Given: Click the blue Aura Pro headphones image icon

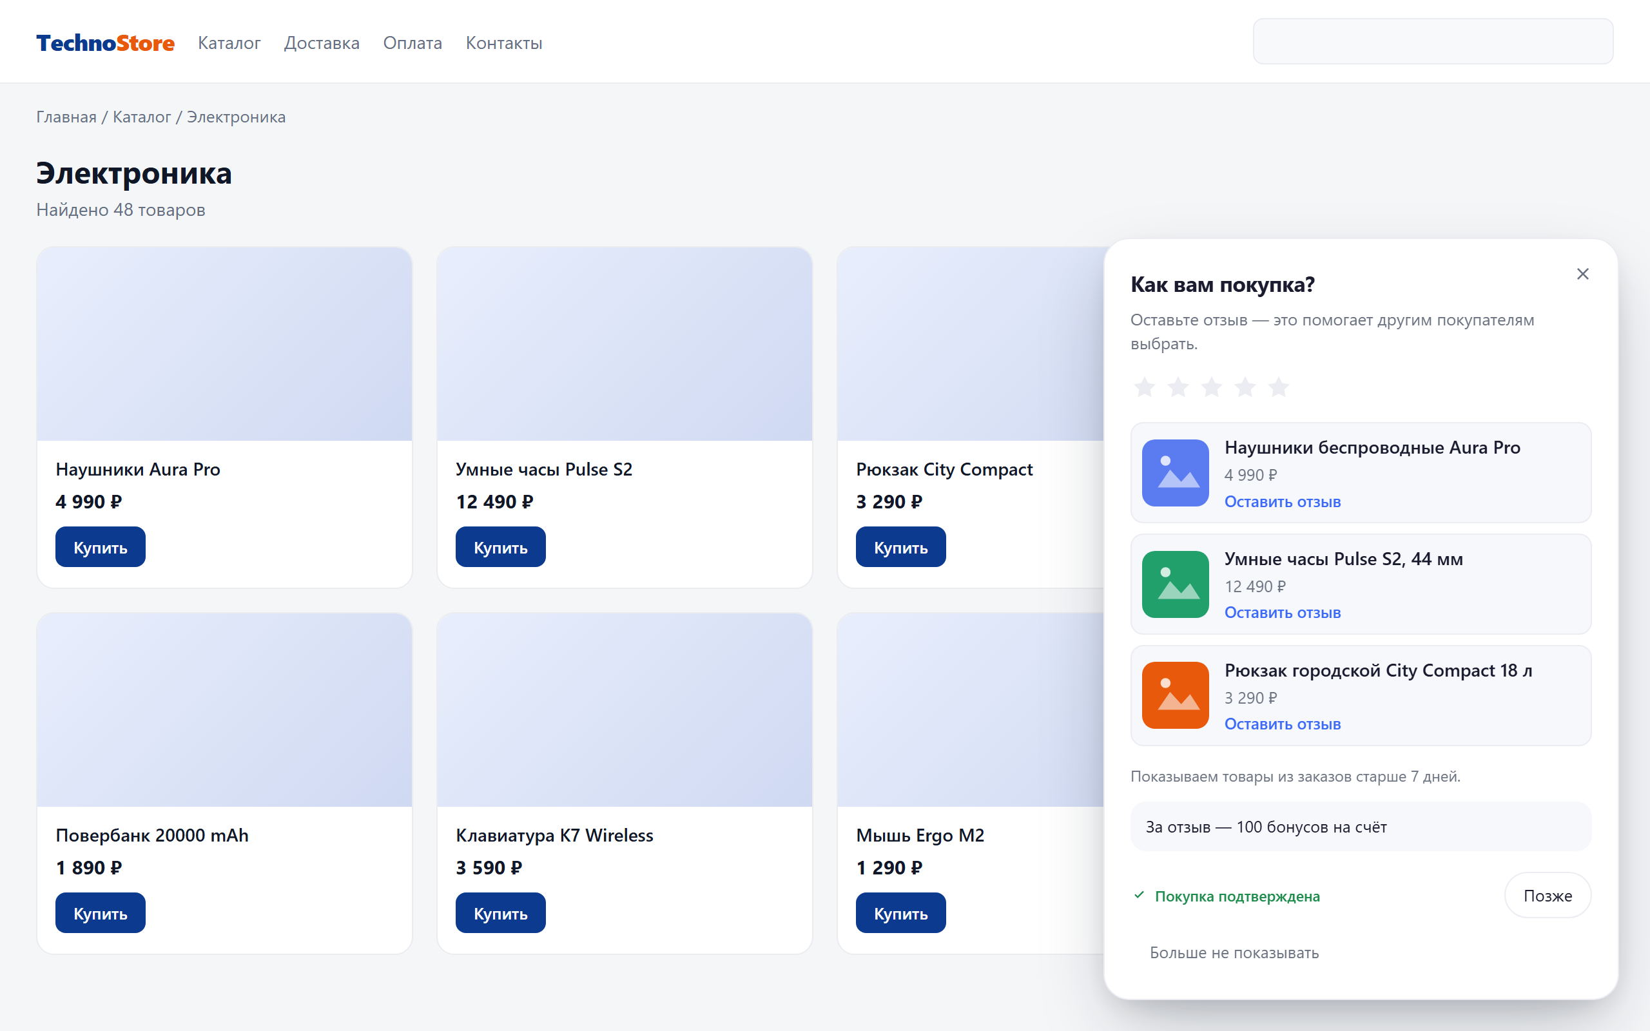Looking at the screenshot, I should [x=1176, y=472].
